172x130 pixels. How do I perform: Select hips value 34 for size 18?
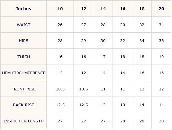[x=142, y=41]
